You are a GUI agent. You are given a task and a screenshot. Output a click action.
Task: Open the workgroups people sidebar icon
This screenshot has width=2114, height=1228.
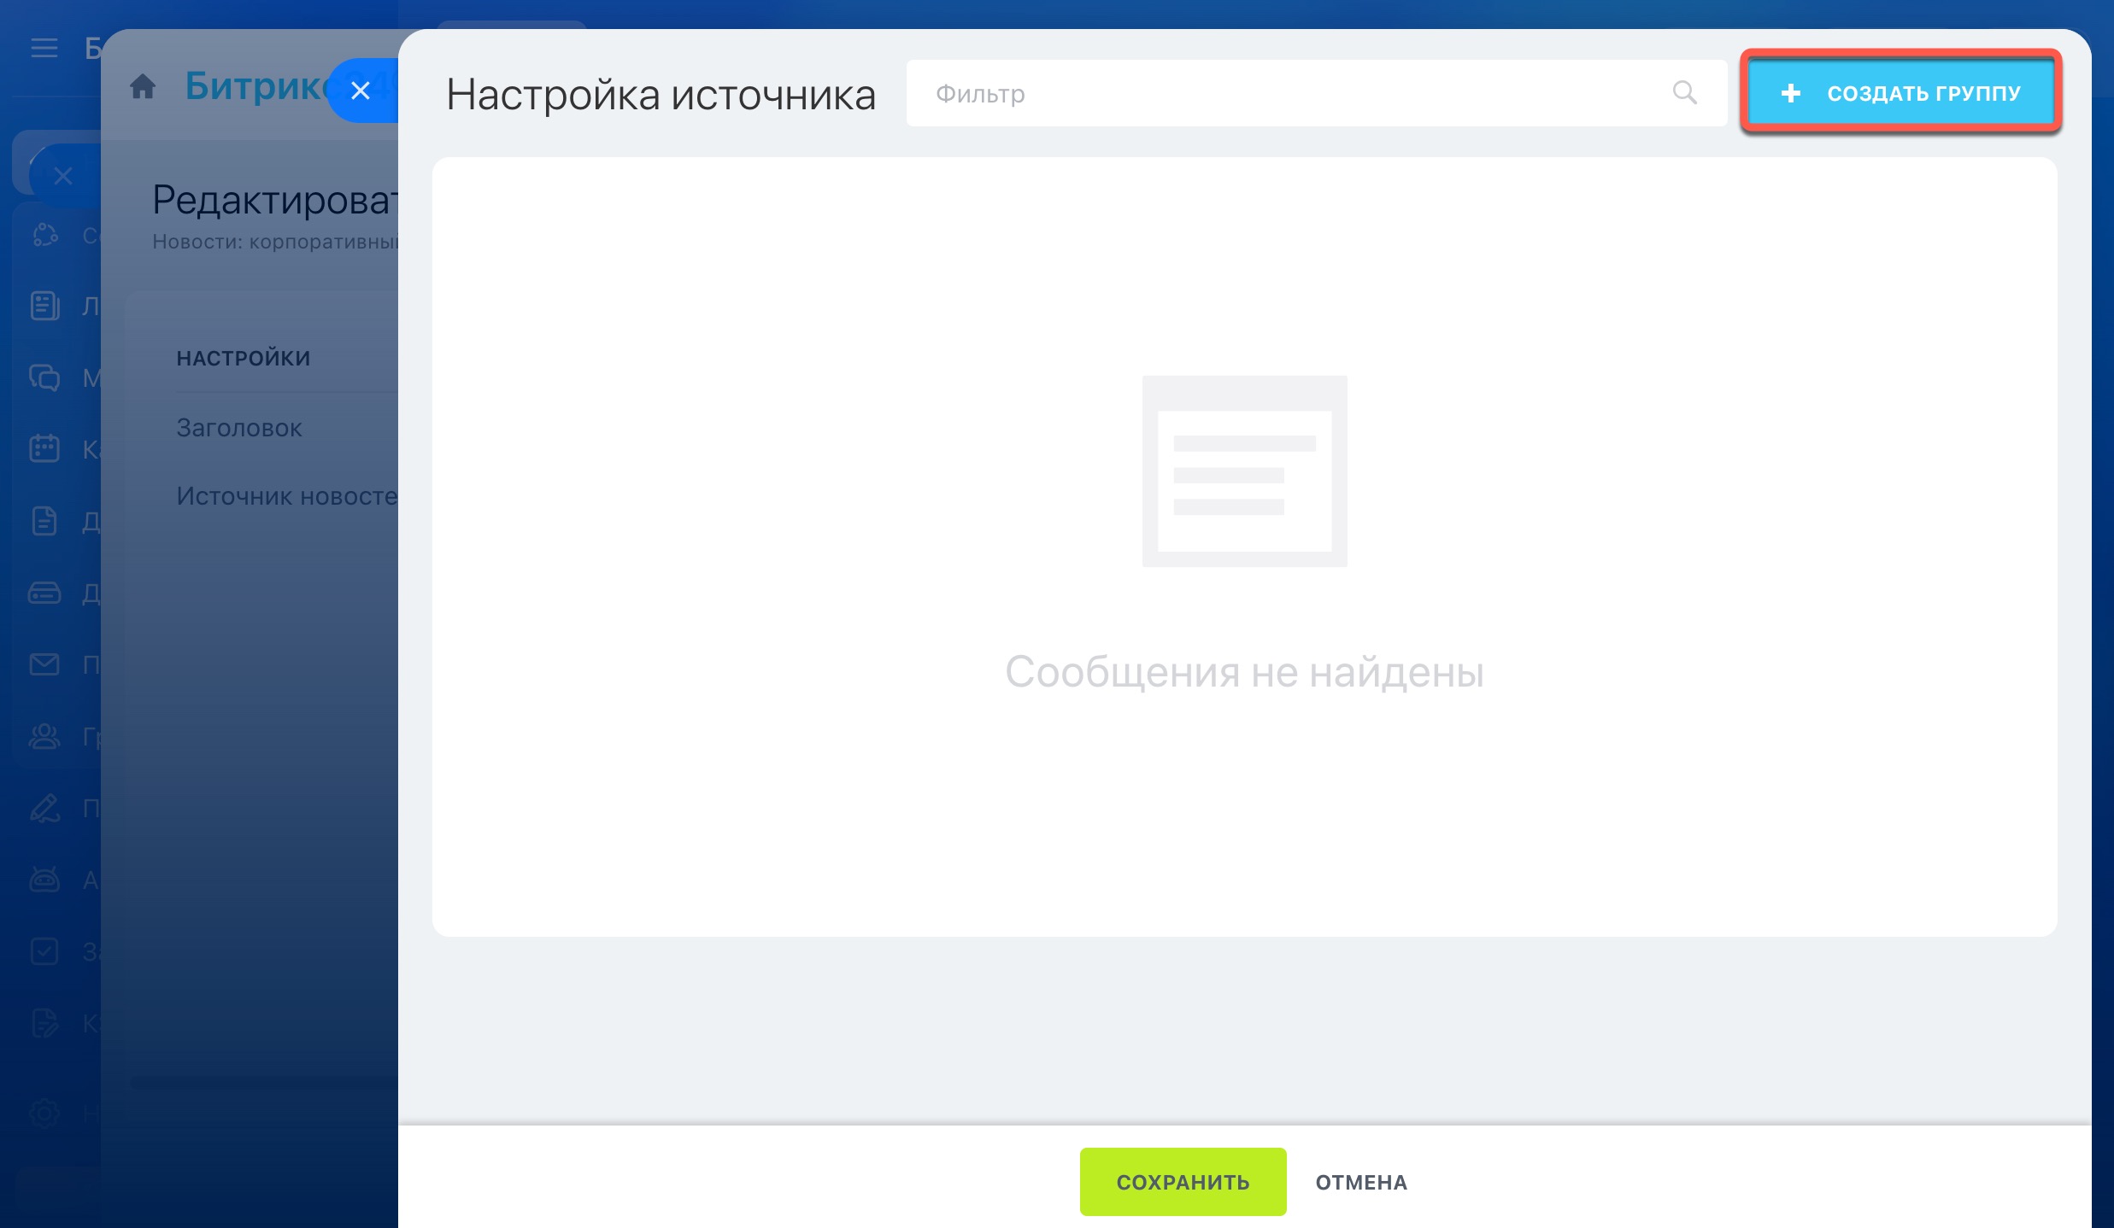(x=44, y=736)
